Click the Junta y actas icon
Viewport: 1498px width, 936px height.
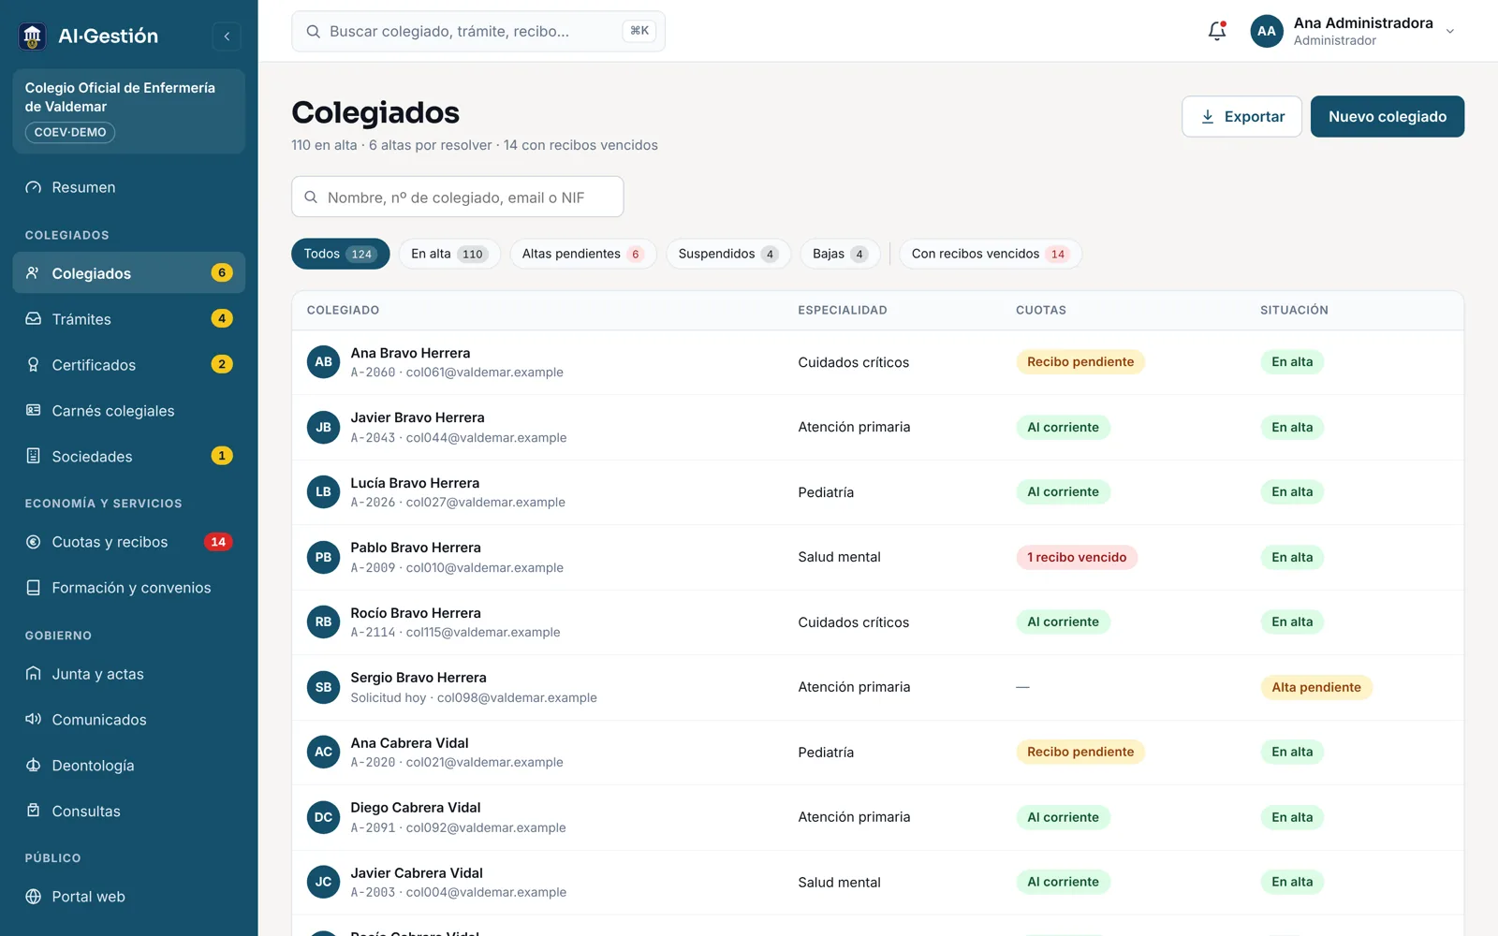[34, 674]
